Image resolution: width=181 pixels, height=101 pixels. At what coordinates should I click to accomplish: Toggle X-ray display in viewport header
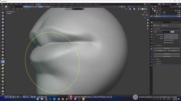139,9
